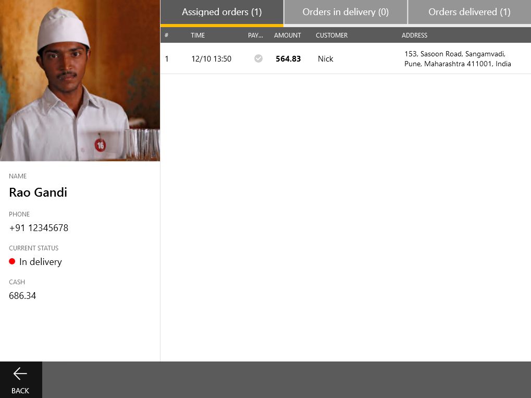The height and width of the screenshot is (398, 531).
Task: Open the Orders delivered tab
Action: click(x=469, y=12)
